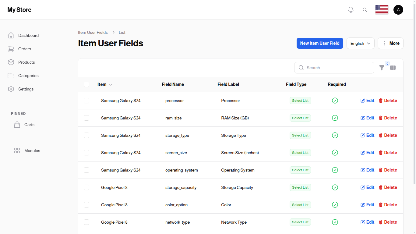Viewport: 416px width, 234px height.
Task: Open the English language dropdown
Action: point(360,43)
